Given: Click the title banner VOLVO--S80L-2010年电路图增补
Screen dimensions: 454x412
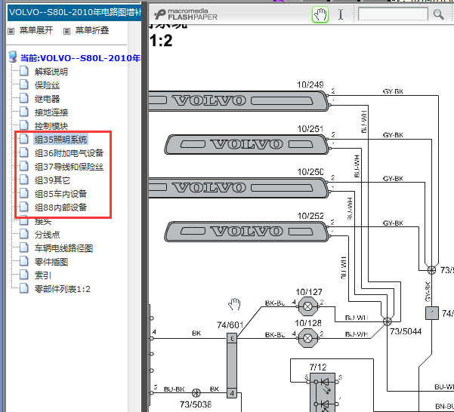Looking at the screenshot, I should point(75,13).
